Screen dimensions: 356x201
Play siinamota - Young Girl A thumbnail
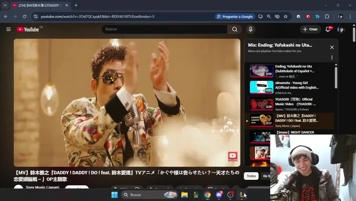pyautogui.click(x=261, y=87)
